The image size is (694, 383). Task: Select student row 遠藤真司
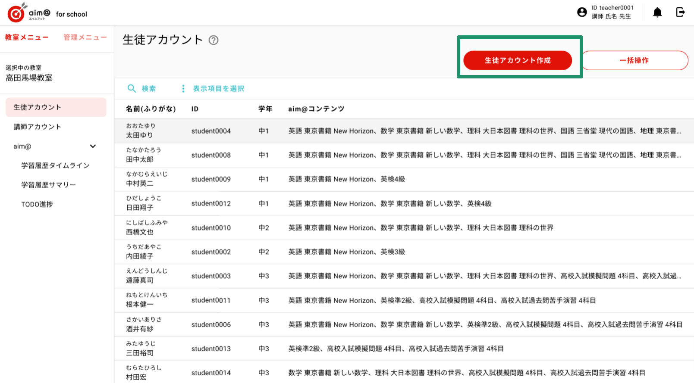404,276
